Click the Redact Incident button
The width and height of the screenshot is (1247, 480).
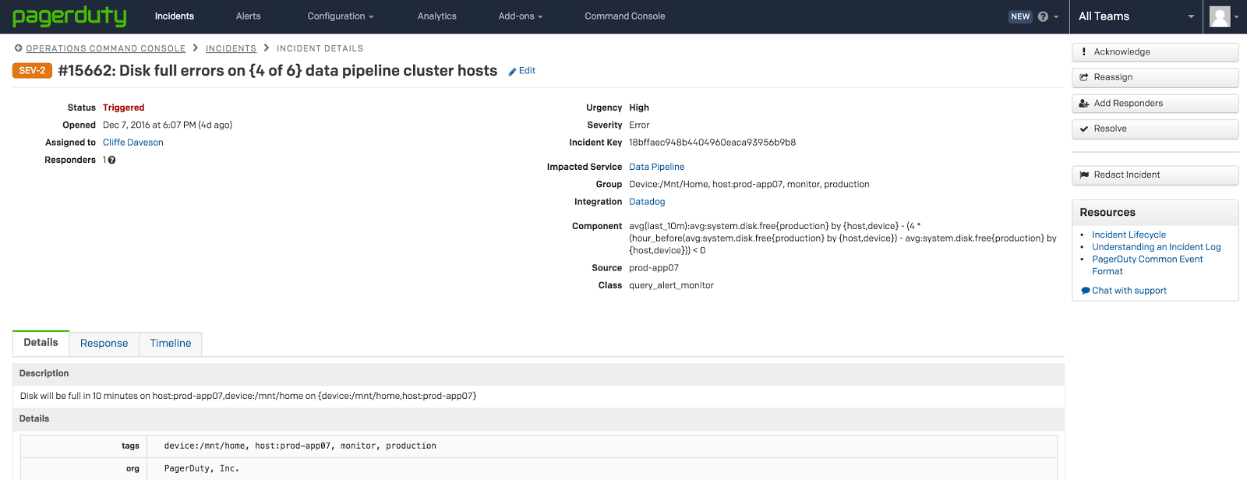tap(1154, 175)
